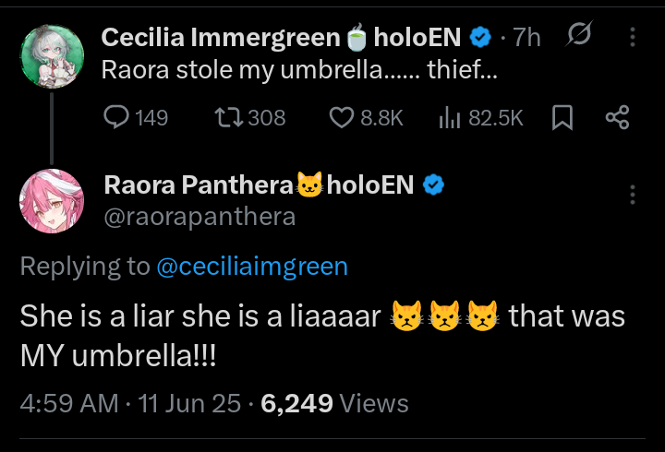
Task: Share Cecilia's tweet
Action: 616,117
